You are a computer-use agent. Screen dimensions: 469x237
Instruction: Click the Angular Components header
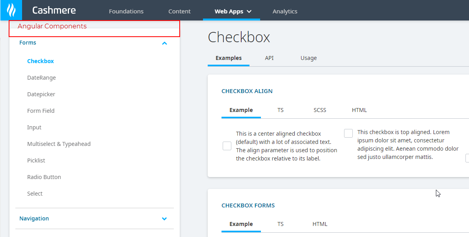click(x=52, y=26)
